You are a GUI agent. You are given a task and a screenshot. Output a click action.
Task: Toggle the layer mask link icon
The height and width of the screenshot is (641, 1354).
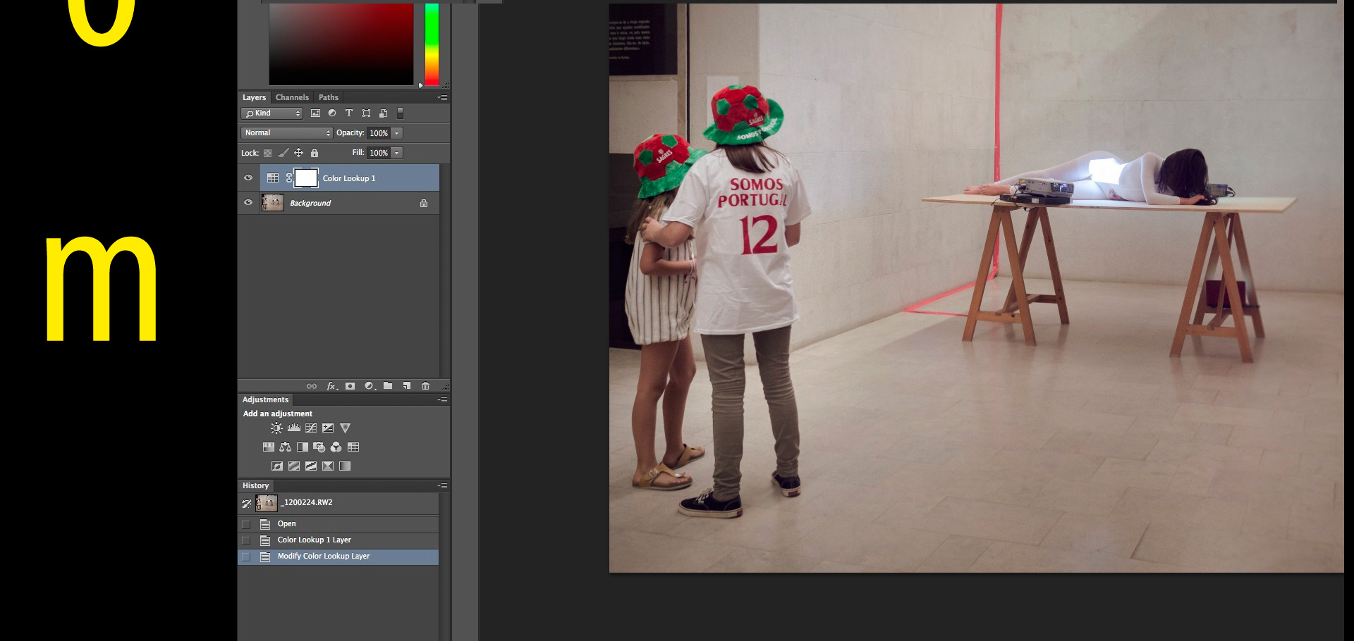289,178
